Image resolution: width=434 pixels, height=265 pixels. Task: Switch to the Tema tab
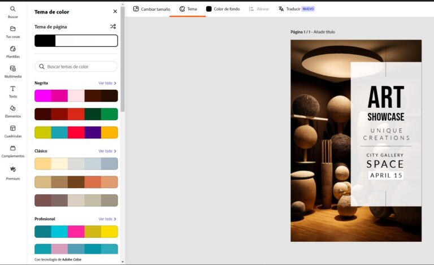tap(188, 9)
